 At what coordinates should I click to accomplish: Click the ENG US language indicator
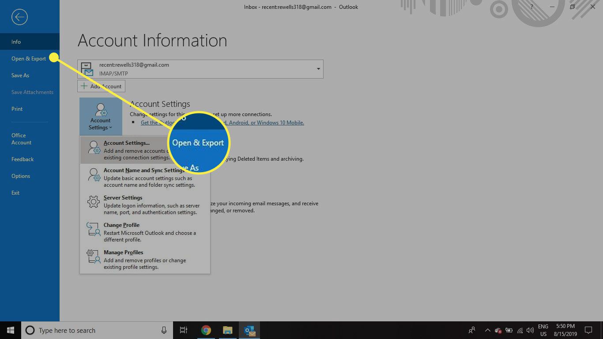point(543,330)
